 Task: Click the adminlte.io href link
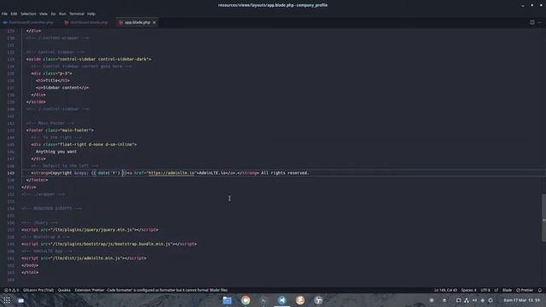[x=171, y=173]
